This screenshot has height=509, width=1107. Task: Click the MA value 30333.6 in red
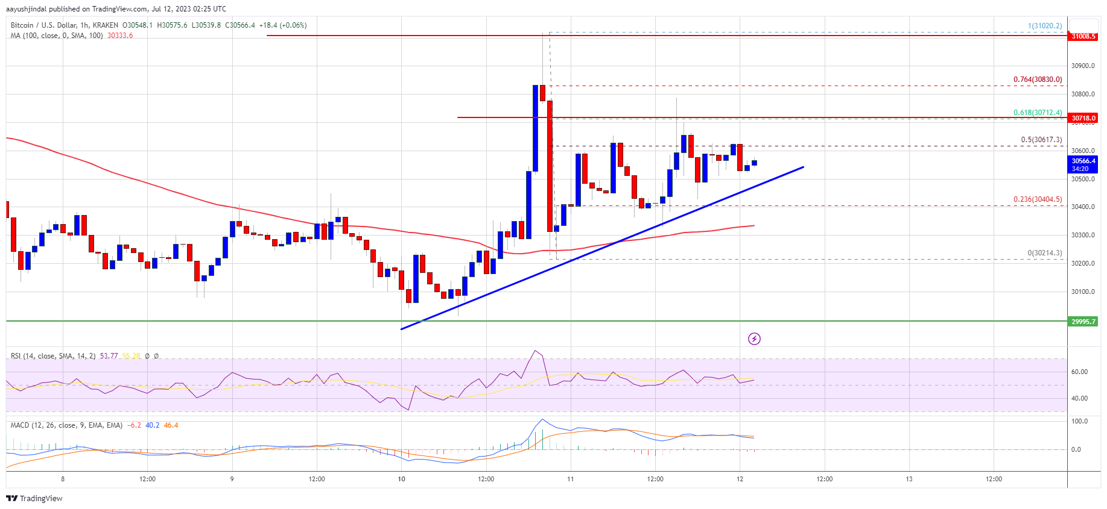point(120,36)
